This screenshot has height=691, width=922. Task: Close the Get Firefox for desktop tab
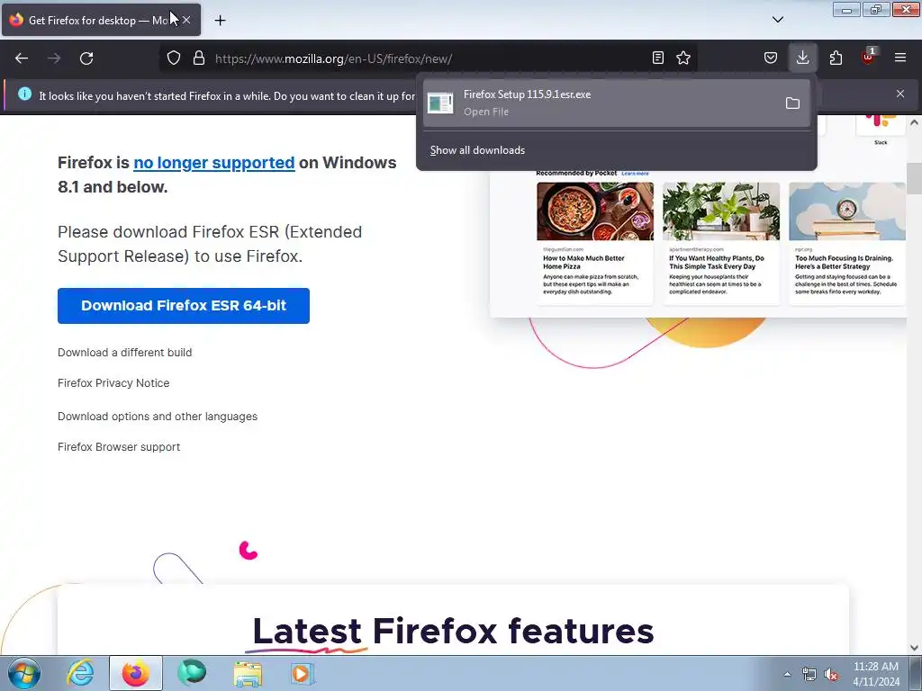(186, 20)
